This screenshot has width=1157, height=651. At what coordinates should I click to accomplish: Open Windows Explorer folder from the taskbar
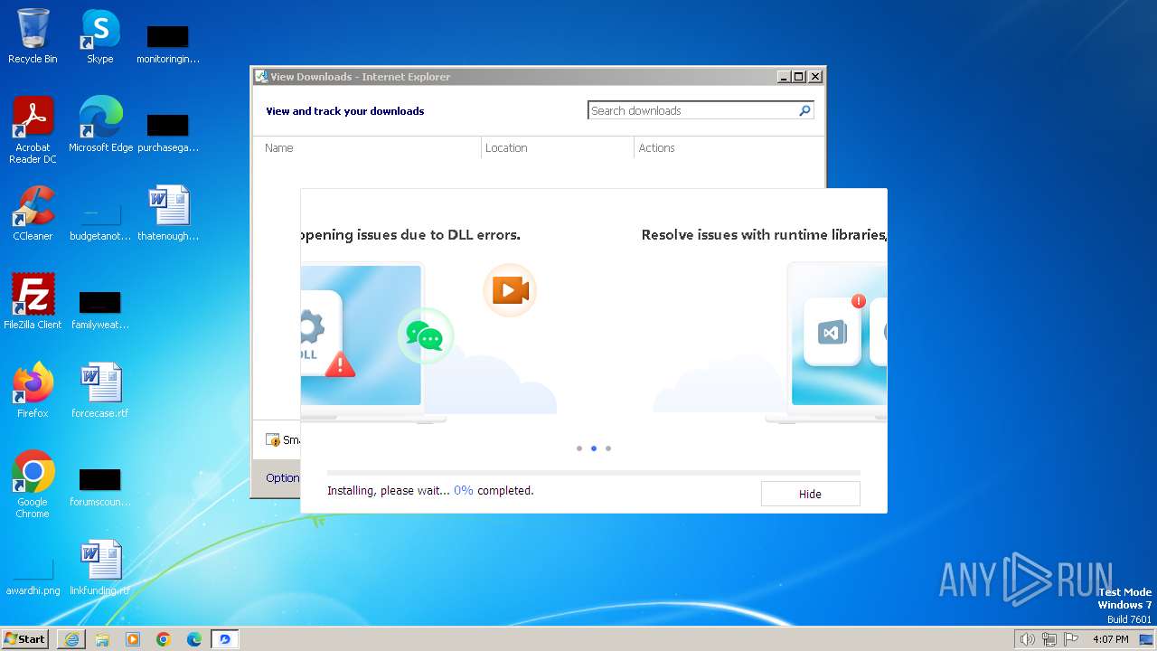click(102, 639)
